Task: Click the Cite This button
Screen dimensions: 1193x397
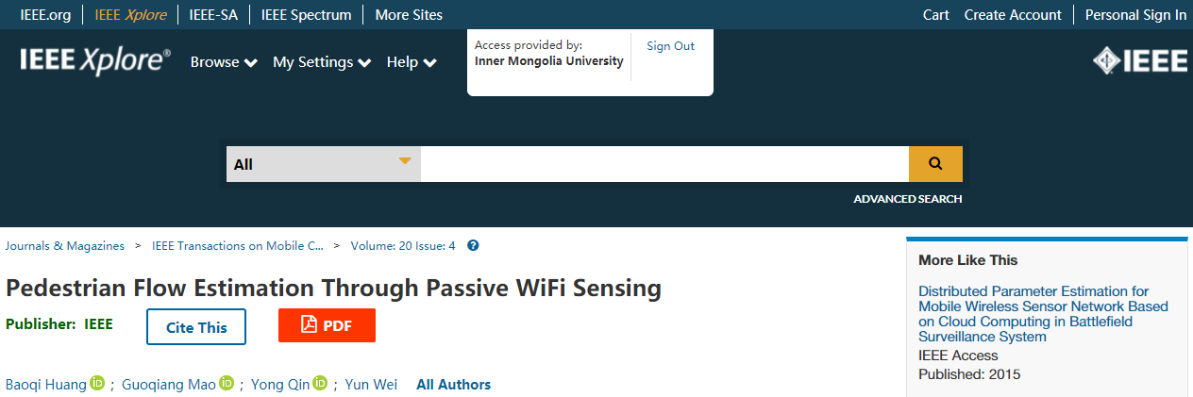Action: [196, 327]
